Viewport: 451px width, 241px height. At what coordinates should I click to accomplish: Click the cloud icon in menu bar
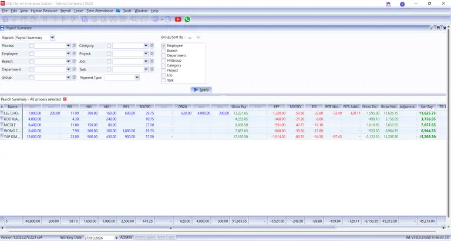118,11
